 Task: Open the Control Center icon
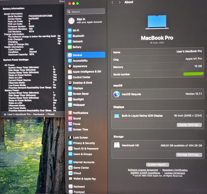click(70, 77)
